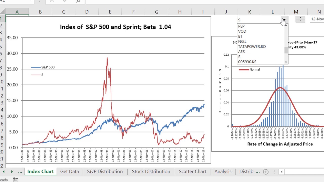324x182 pixels.
Task: Select column A header
Action: click(x=17, y=12)
